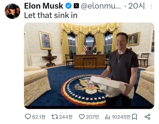The image size is (159, 124).
Task: Open the profile picture avatar
Action: tap(12, 11)
